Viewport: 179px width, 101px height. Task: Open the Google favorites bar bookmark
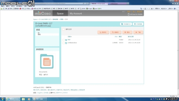tap(89, 9)
